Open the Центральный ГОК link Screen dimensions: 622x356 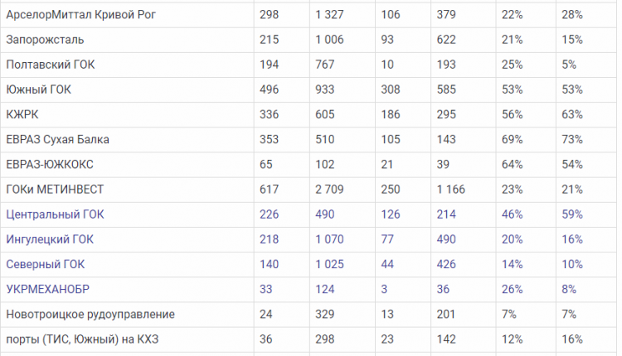(x=55, y=214)
